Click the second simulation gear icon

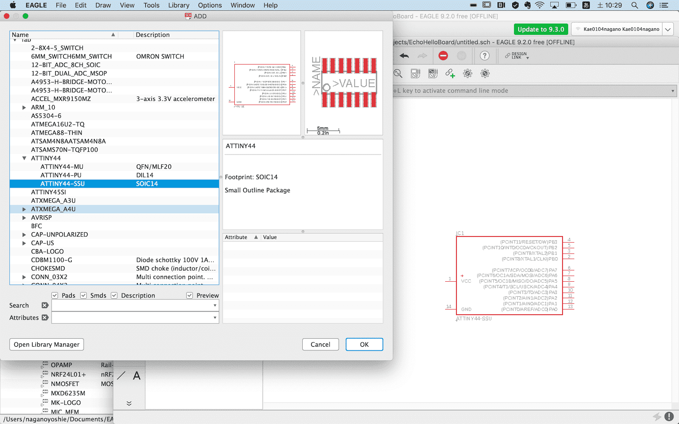[485, 73]
